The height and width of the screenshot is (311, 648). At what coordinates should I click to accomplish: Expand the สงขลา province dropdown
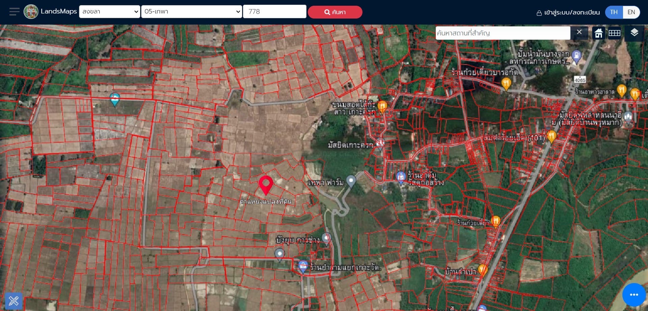pyautogui.click(x=110, y=11)
